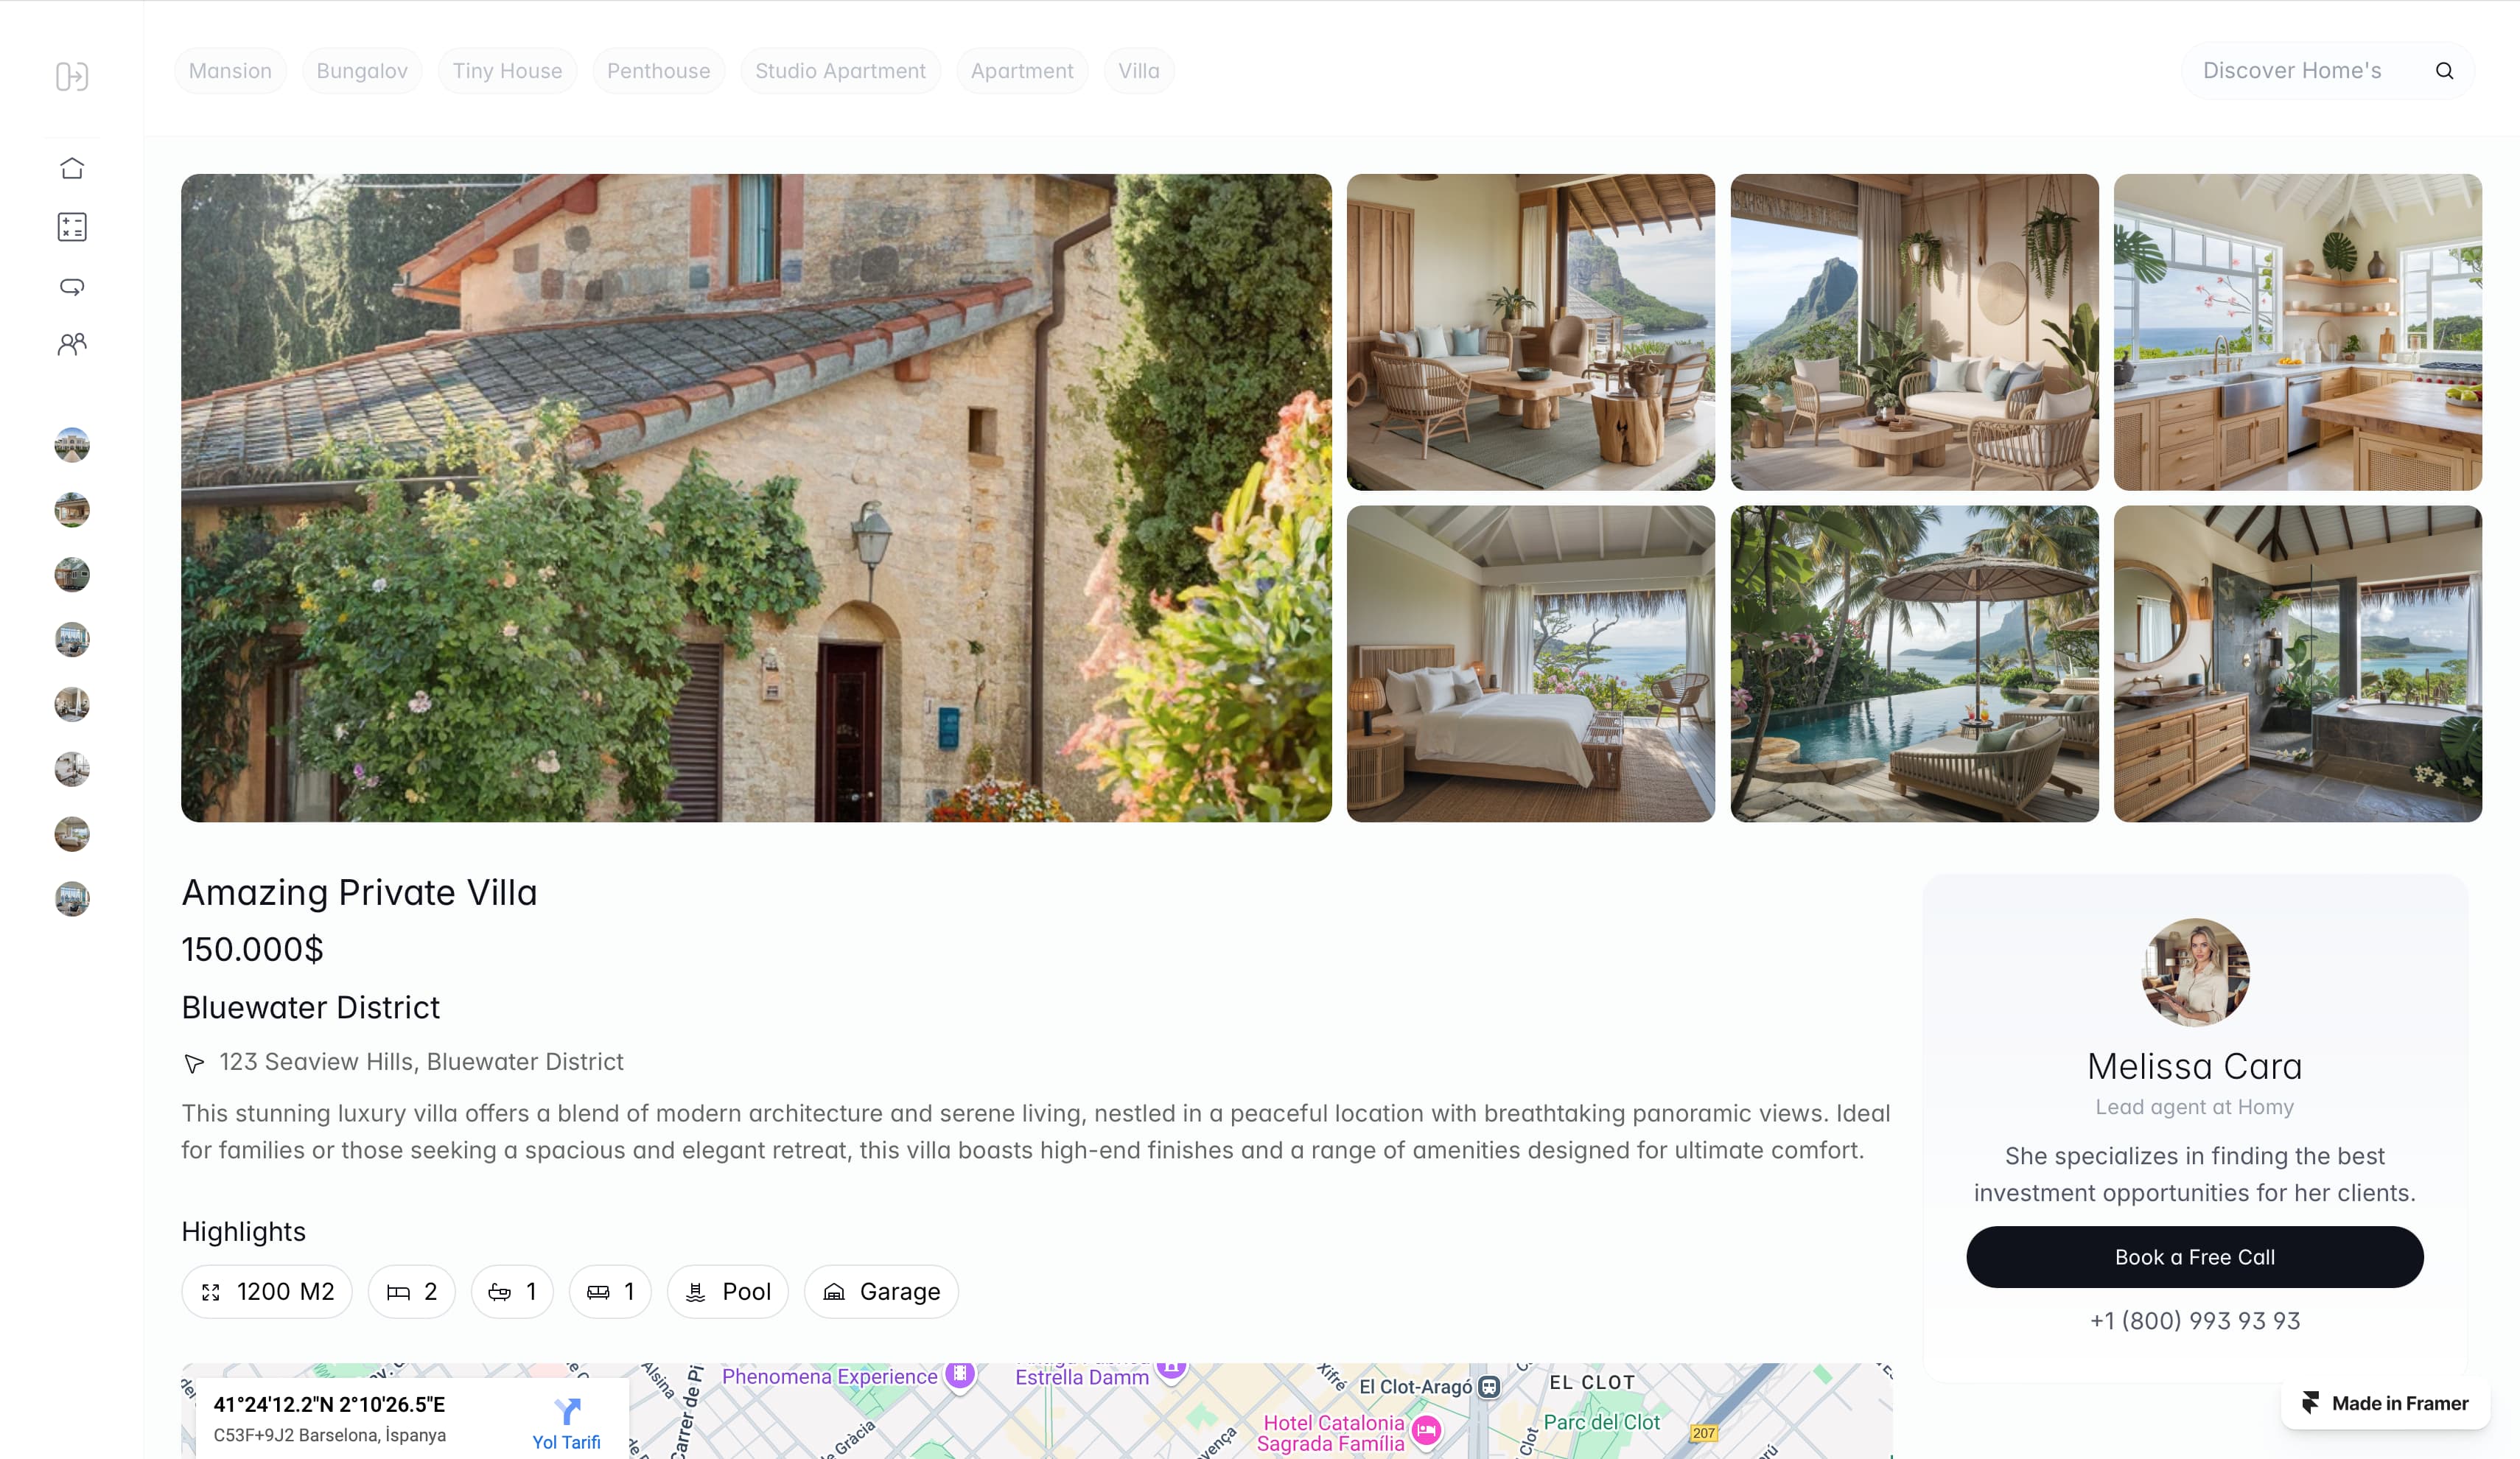Image resolution: width=2520 pixels, height=1459 pixels.
Task: Click the search magnifier icon
Action: coord(2444,71)
